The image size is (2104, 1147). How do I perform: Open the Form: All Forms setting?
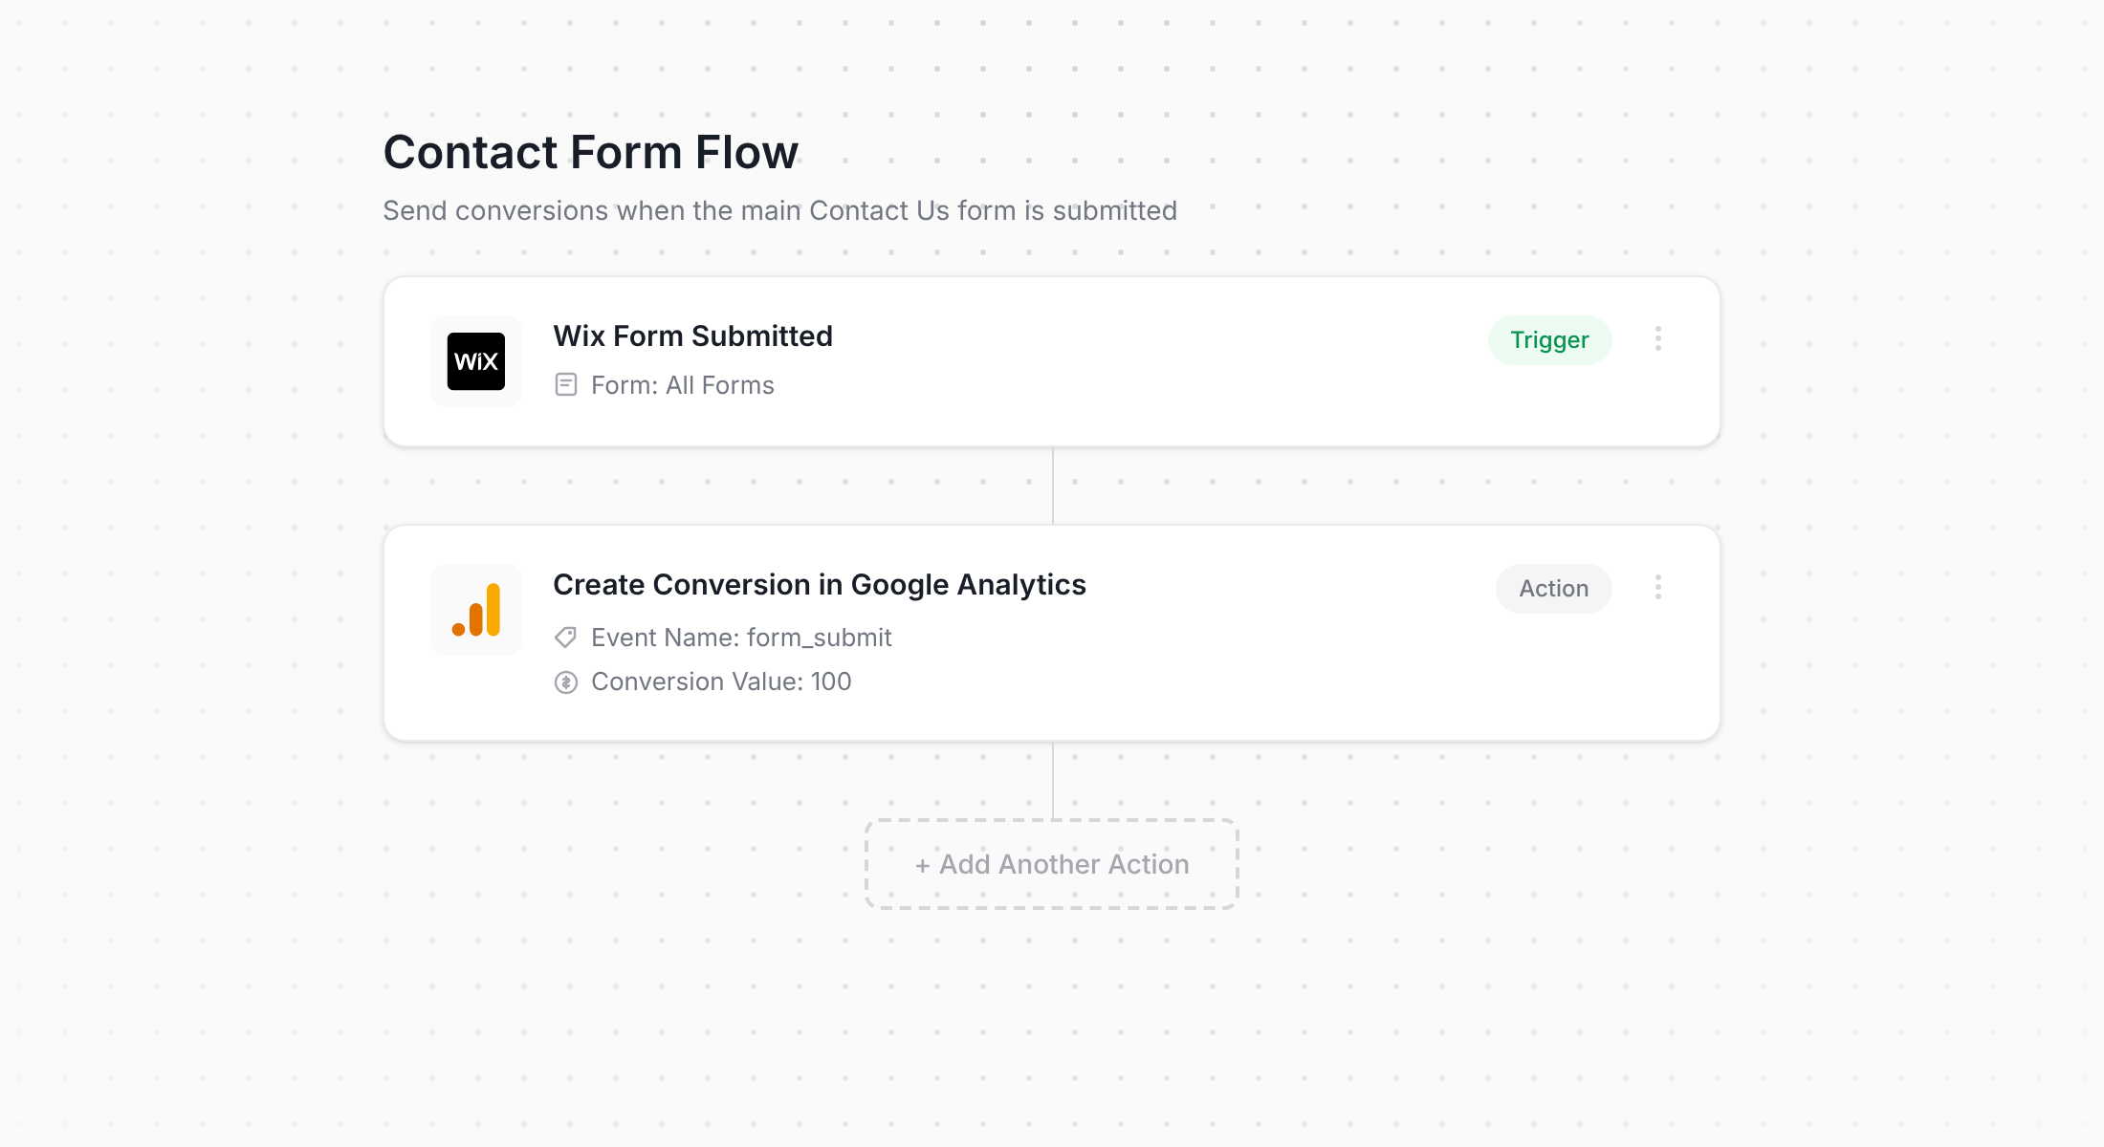(682, 384)
